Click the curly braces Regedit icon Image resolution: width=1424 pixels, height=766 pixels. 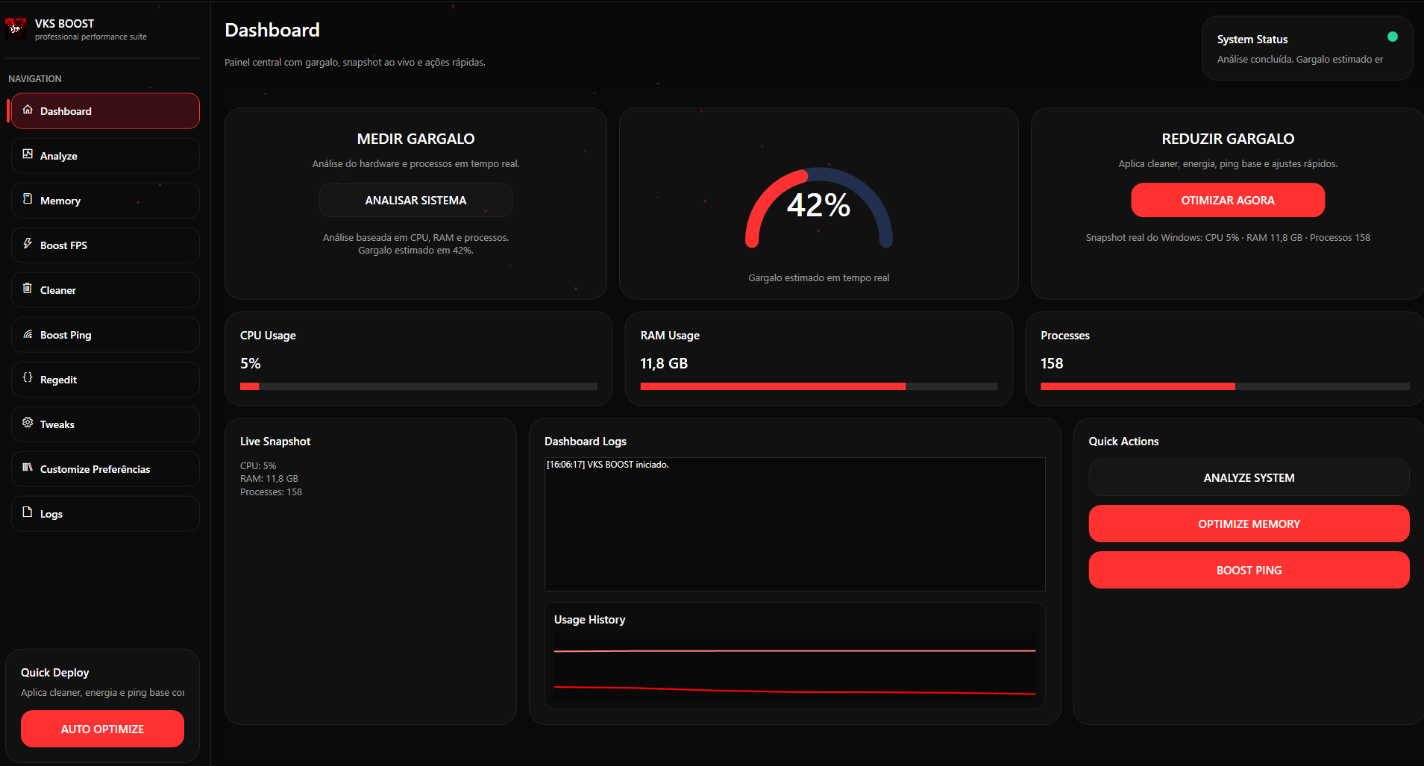pos(28,378)
